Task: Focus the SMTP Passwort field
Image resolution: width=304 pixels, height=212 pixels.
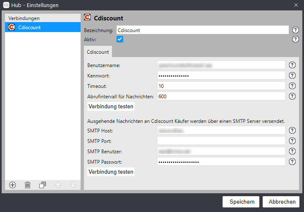Action: (x=221, y=162)
